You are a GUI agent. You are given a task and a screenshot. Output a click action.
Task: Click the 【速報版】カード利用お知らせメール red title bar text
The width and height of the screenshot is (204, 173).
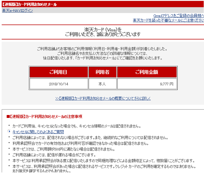coord(29,4)
